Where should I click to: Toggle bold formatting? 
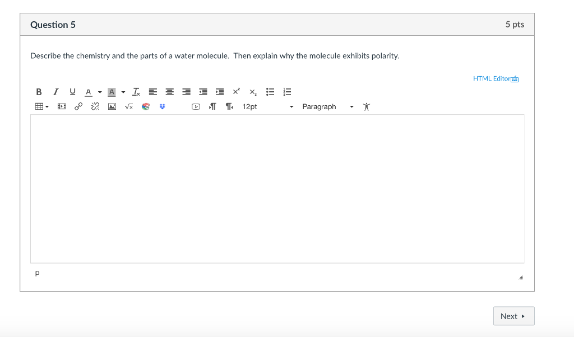click(39, 92)
